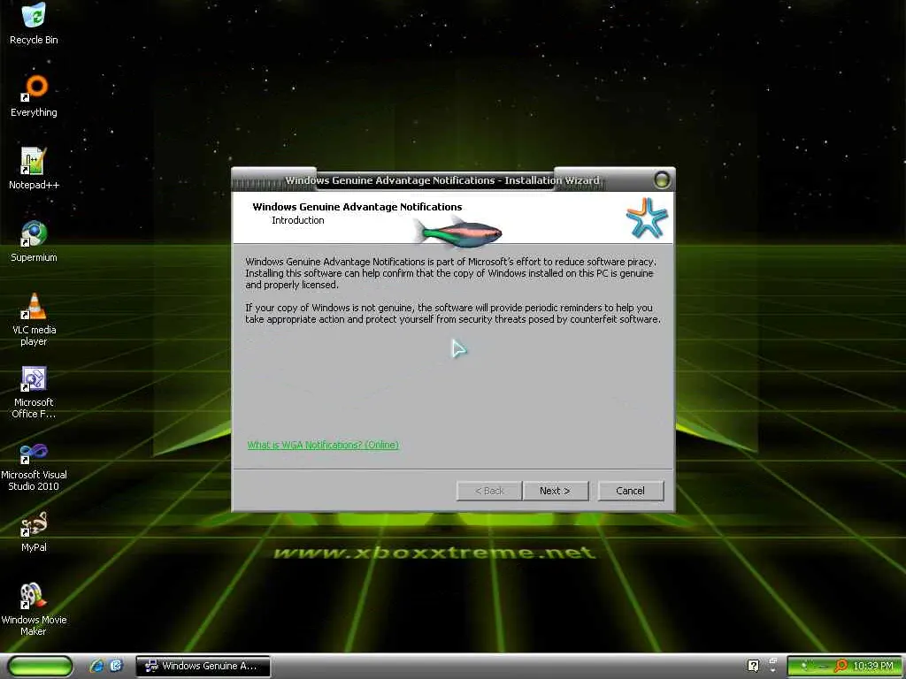Open the What is WGA Notifications online link
The image size is (906, 679).
[x=323, y=445]
